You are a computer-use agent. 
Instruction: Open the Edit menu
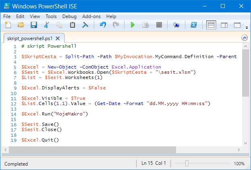coord(20,16)
